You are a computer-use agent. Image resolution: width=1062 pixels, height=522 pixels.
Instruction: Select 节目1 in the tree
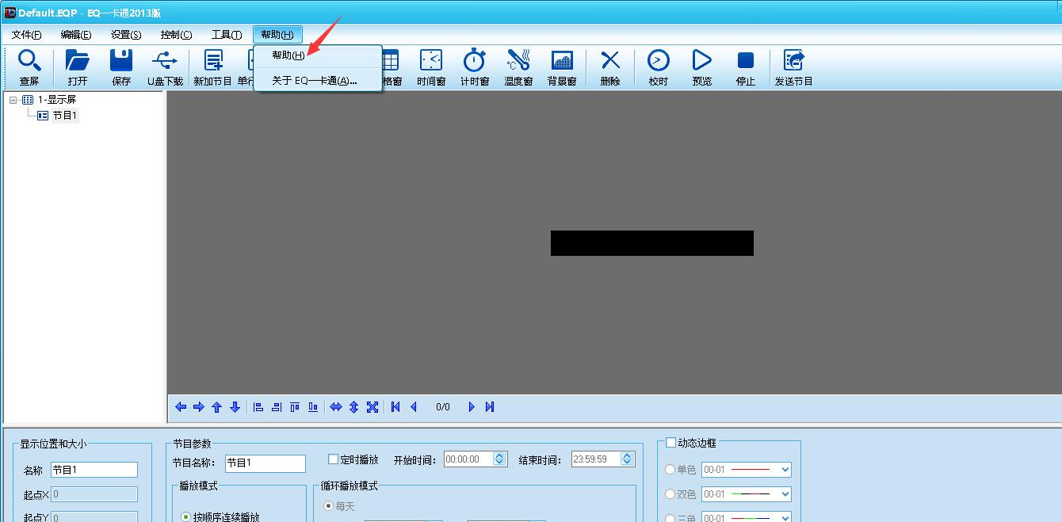pos(64,116)
